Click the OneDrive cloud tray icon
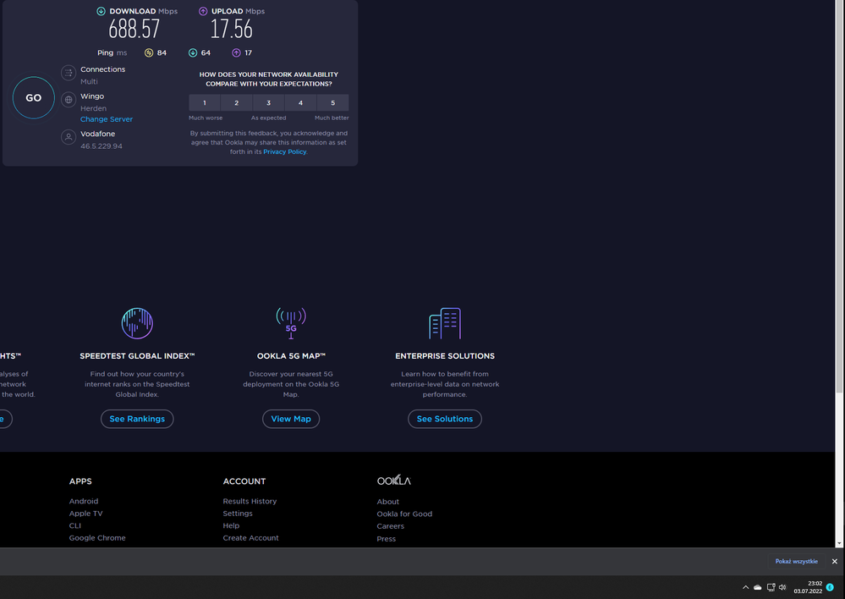This screenshot has height=599, width=845. tap(758, 588)
